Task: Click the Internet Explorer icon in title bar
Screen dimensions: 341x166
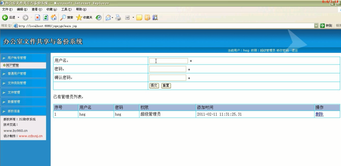Action: 2,3
